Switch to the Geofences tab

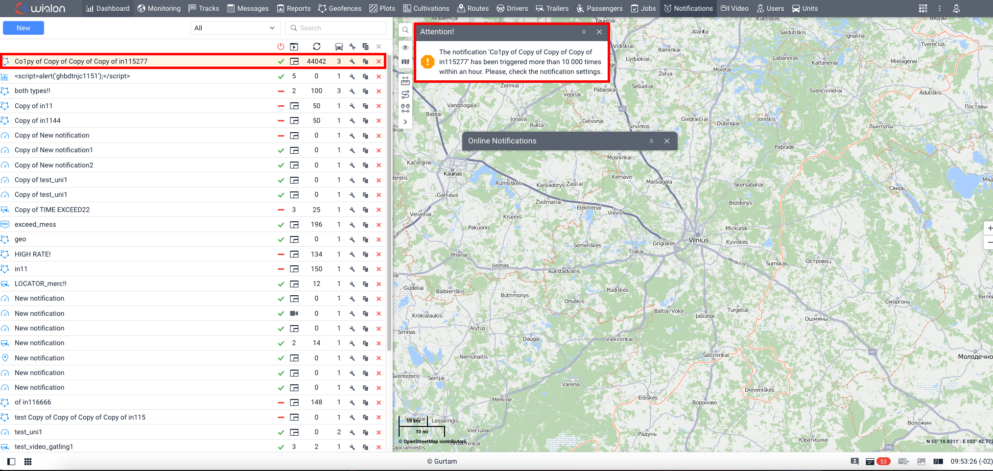[340, 8]
